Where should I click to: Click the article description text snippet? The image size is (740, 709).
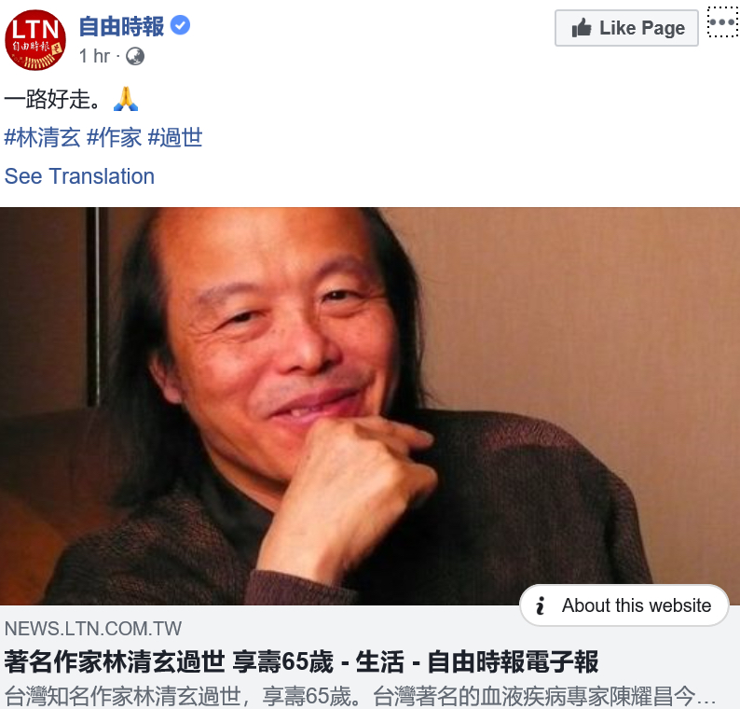[360, 696]
